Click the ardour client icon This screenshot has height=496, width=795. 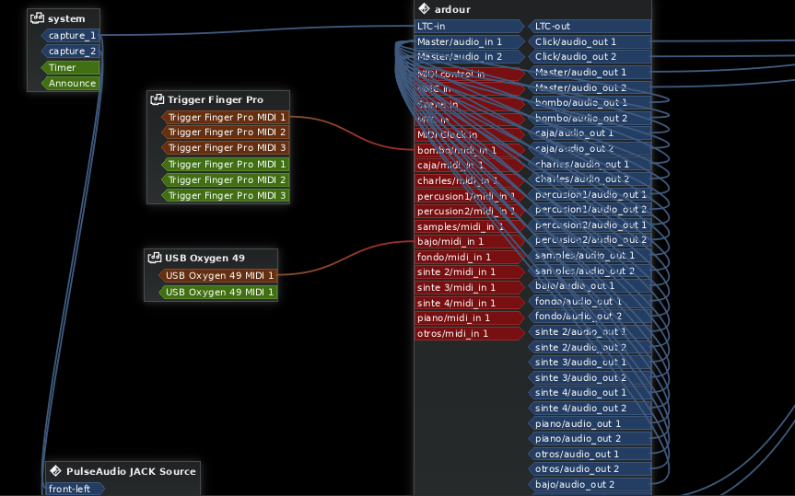(425, 9)
